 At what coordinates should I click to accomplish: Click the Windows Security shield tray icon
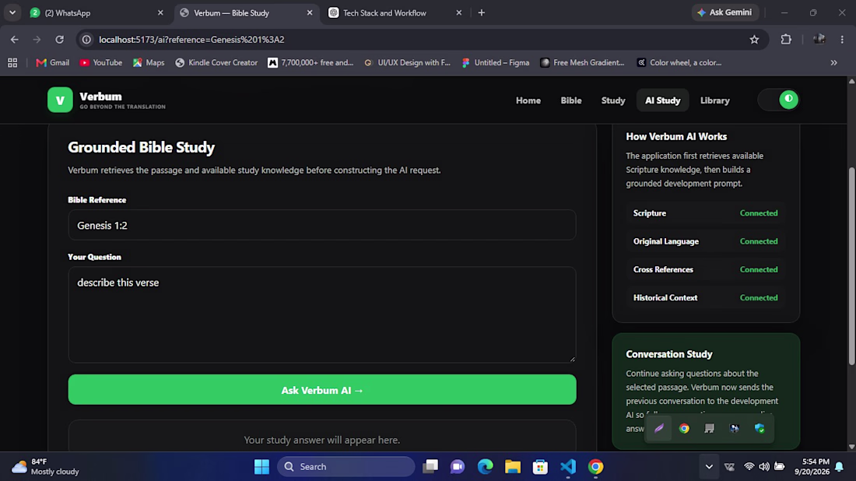pos(760,429)
